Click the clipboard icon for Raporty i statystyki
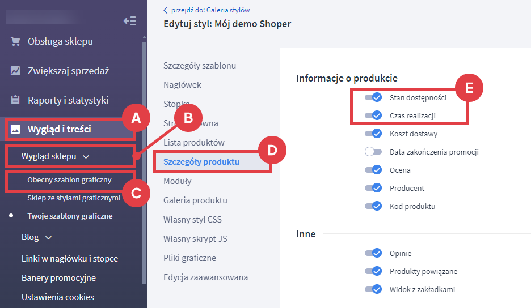Screen dimensions: 531x308 tap(15, 100)
